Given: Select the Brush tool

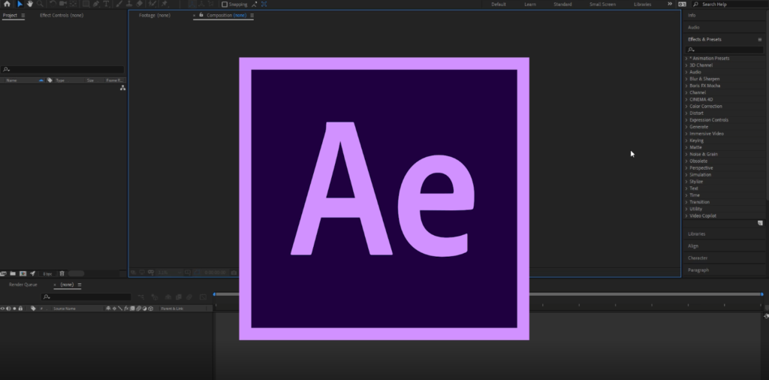Looking at the screenshot, I should point(119,4).
